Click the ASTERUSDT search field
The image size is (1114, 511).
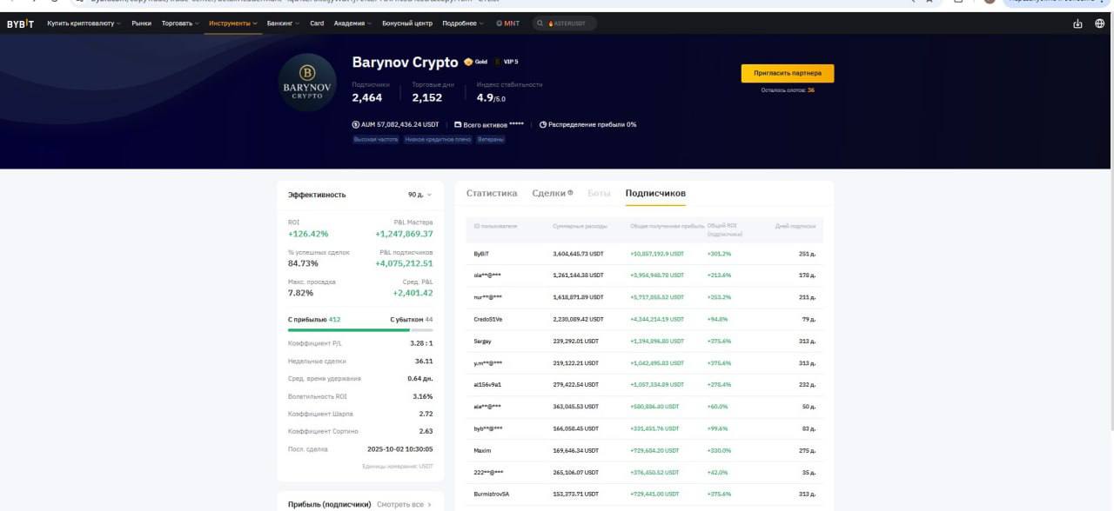click(x=566, y=23)
